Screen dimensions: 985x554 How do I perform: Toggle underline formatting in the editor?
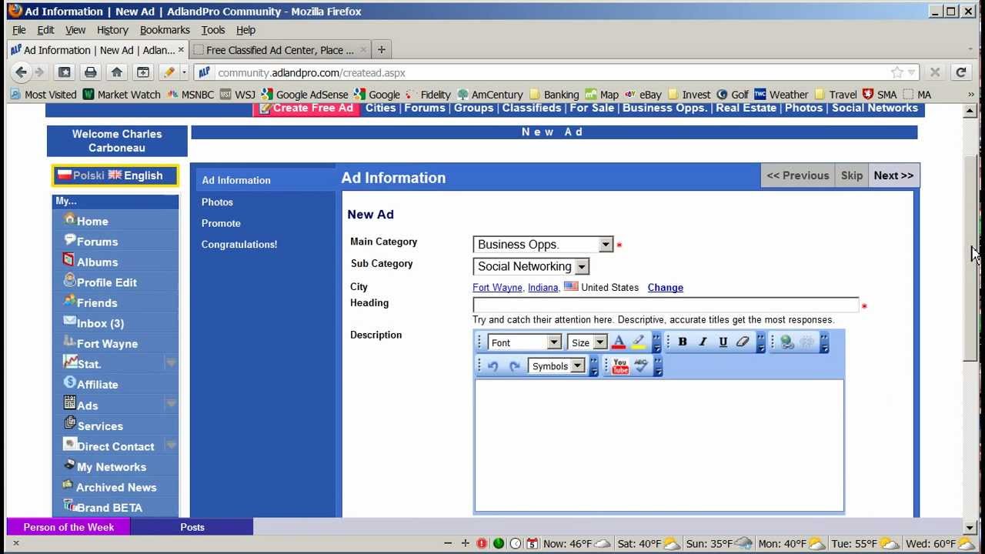(x=722, y=342)
